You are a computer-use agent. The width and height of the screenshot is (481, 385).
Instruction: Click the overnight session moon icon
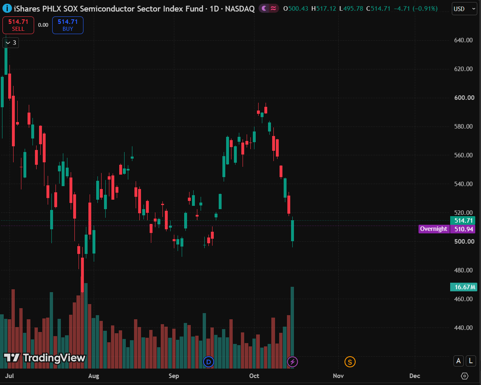click(264, 9)
